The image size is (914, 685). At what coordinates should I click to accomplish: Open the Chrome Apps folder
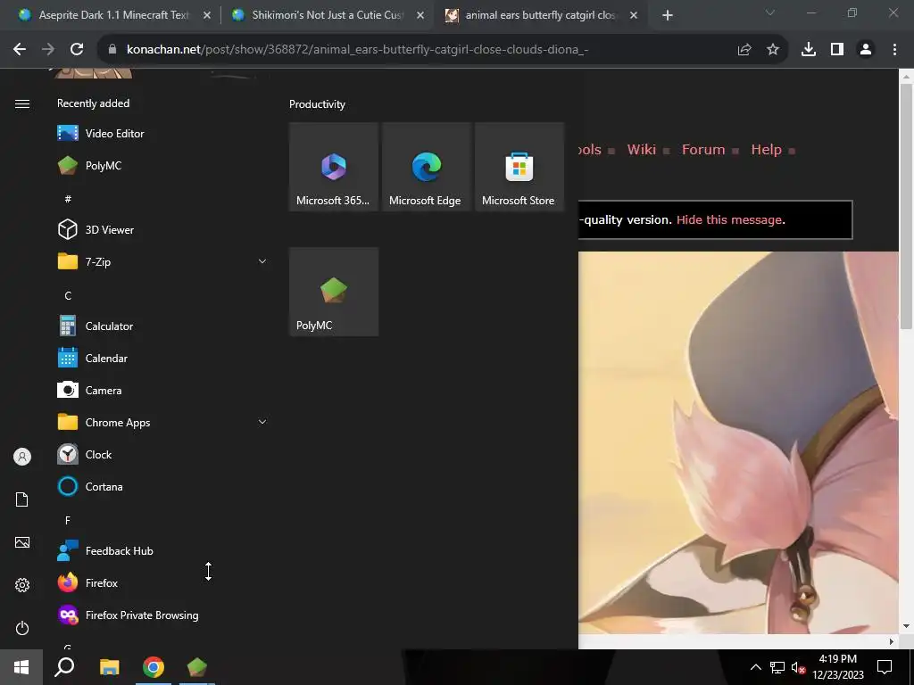coord(162,422)
